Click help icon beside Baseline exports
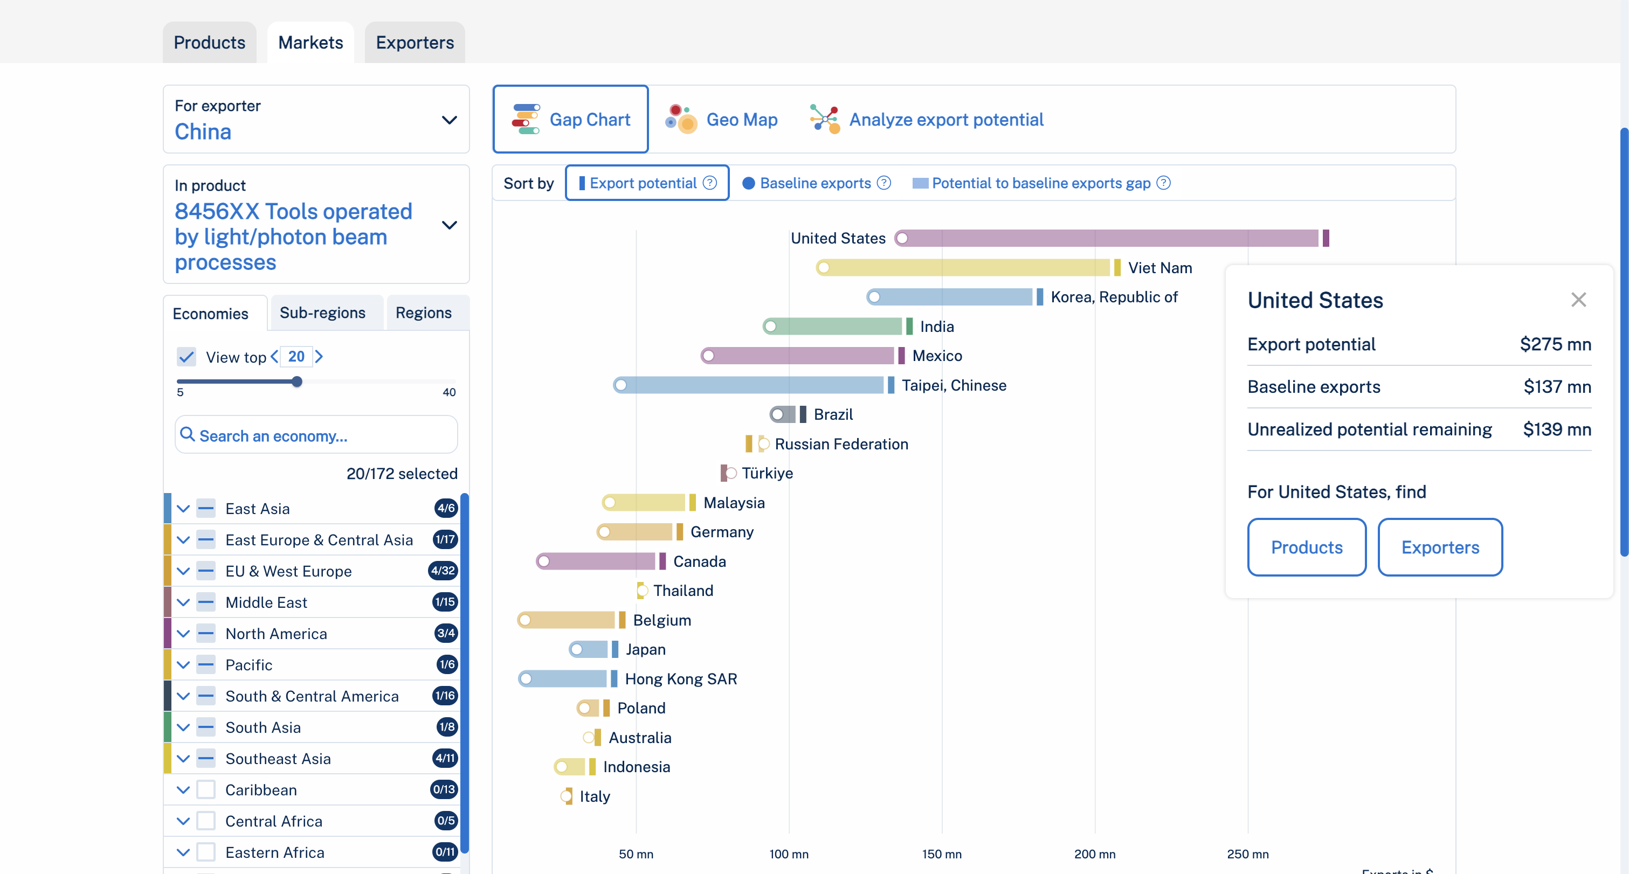This screenshot has height=874, width=1629. tap(884, 183)
